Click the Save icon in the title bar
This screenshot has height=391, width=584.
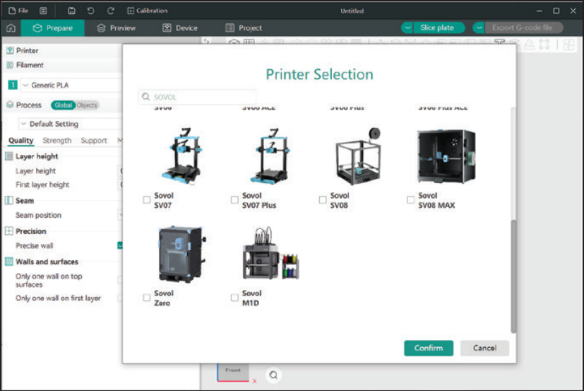coord(71,11)
